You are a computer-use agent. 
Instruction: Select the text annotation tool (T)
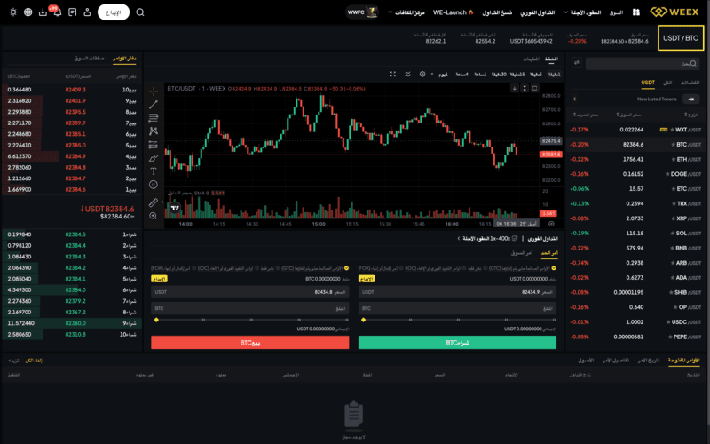tap(154, 171)
